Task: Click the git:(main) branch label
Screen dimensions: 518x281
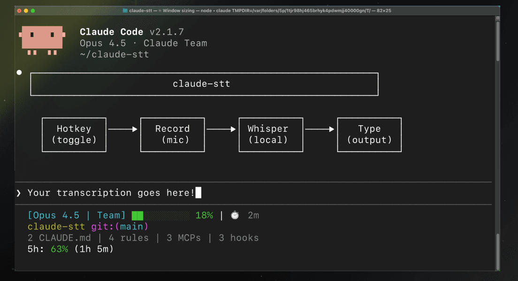Action: point(120,227)
